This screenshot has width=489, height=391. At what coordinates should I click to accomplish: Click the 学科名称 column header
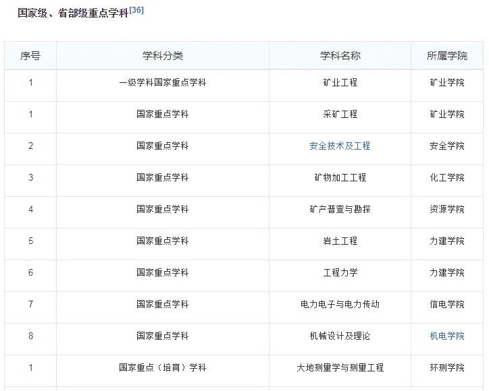pyautogui.click(x=340, y=55)
